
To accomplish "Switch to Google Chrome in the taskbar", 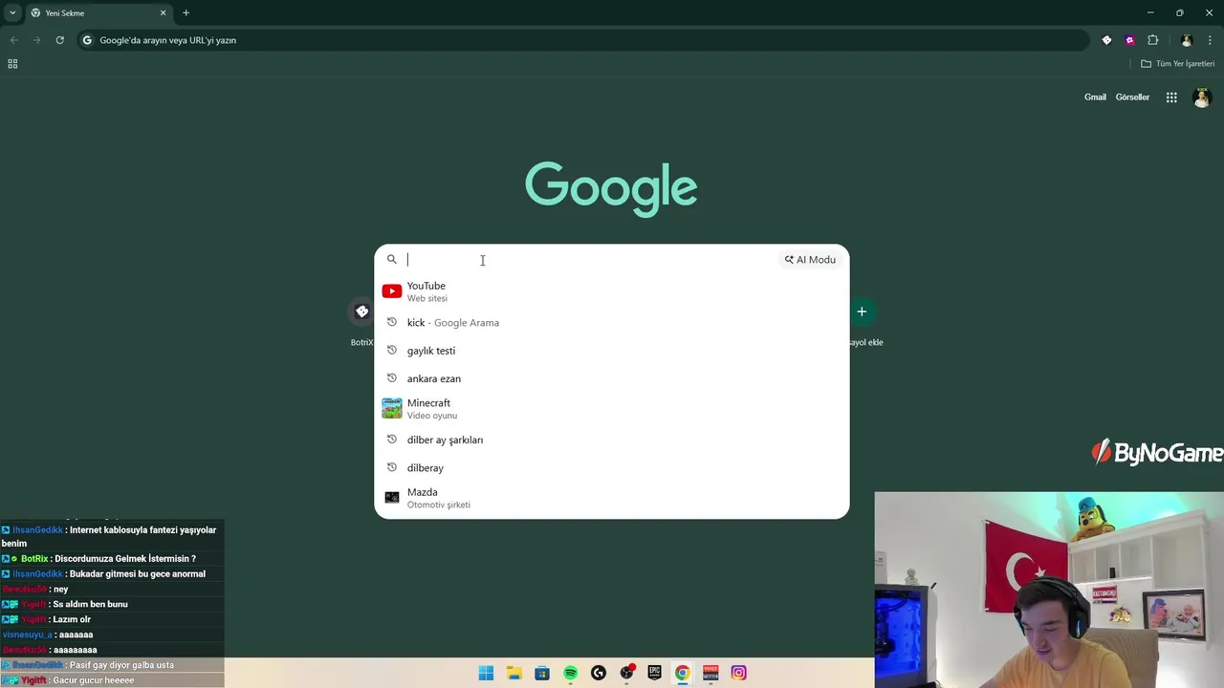I will [683, 673].
